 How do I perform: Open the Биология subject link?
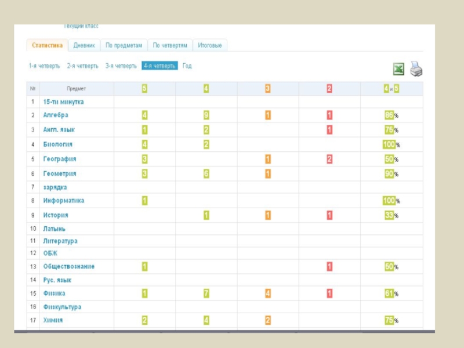[57, 144]
